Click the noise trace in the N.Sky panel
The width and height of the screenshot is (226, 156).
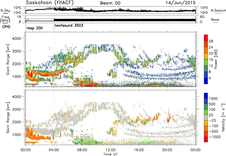click(x=110, y=10)
